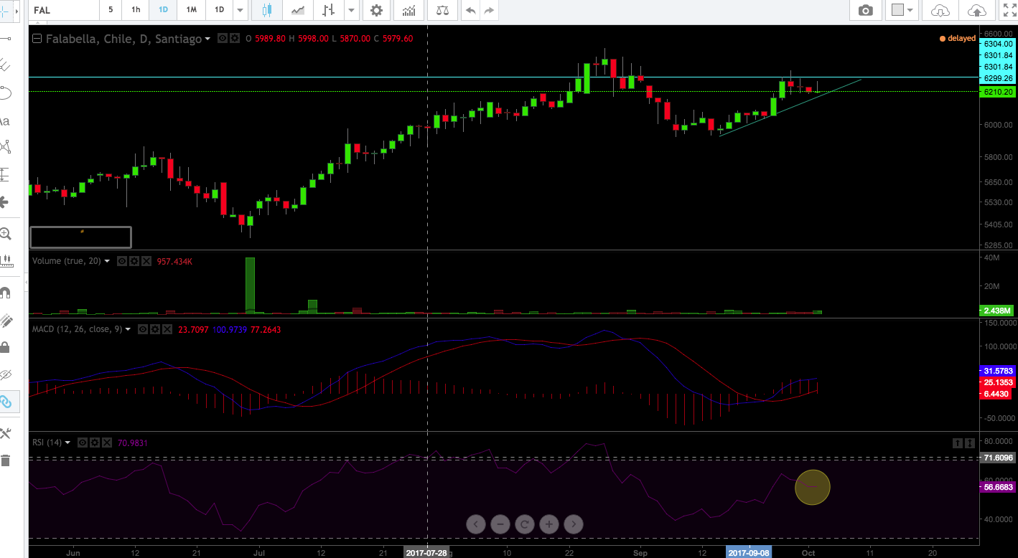Select the 1h interval tab
Screen dimensions: 1018x558
click(x=136, y=10)
